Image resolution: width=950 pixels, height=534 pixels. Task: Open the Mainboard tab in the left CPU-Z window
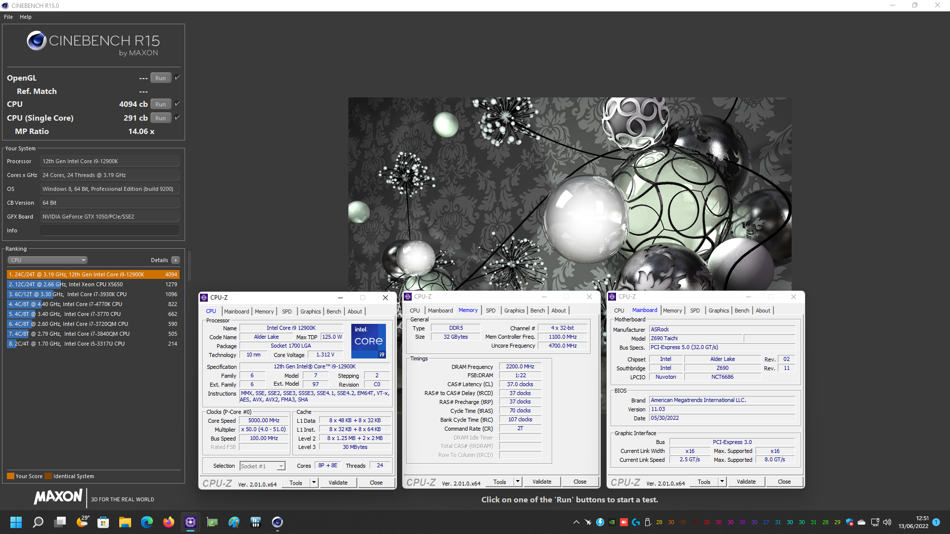pos(237,311)
